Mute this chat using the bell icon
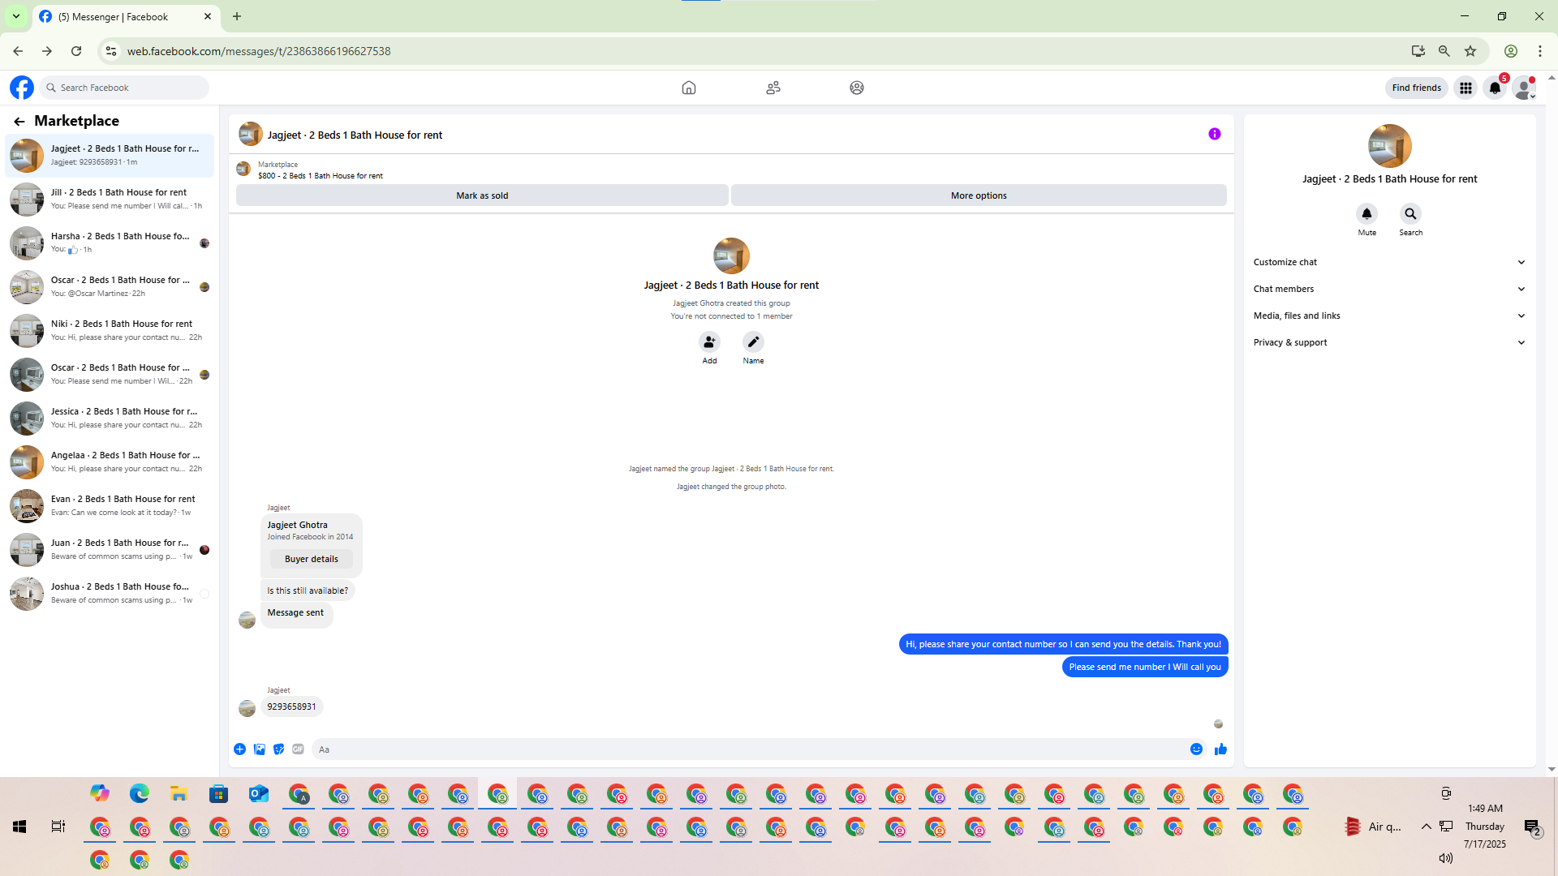 (x=1367, y=214)
